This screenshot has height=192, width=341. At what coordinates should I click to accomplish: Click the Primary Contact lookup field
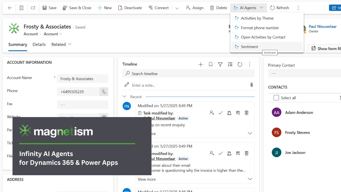point(305,73)
